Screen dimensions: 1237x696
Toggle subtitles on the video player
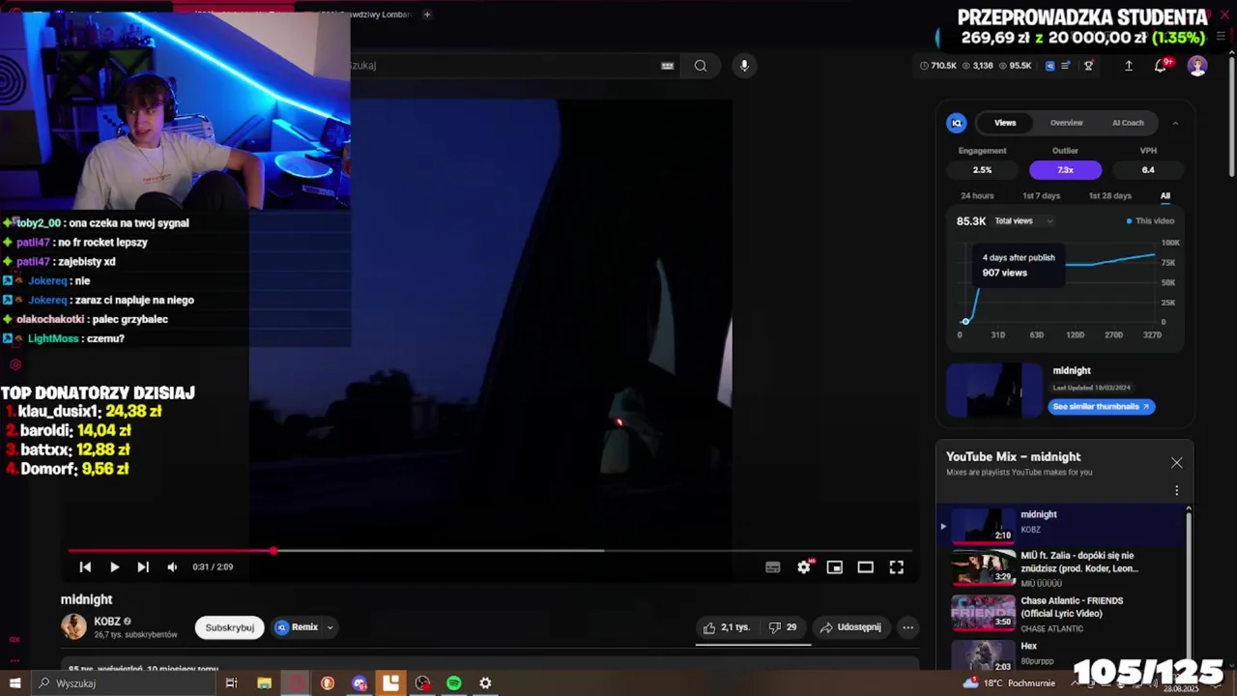(x=772, y=567)
